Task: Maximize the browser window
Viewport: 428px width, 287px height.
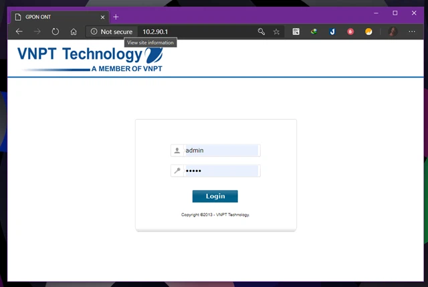Action: (x=395, y=13)
